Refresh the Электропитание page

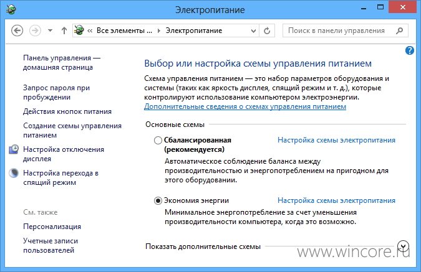[x=267, y=31]
